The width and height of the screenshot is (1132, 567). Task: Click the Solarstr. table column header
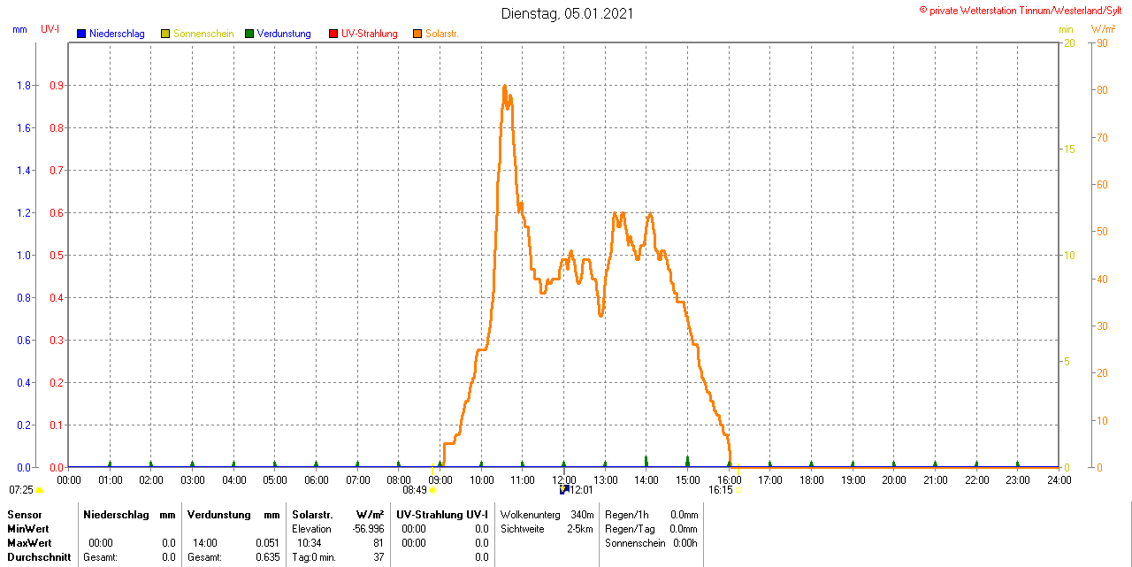[x=311, y=514]
